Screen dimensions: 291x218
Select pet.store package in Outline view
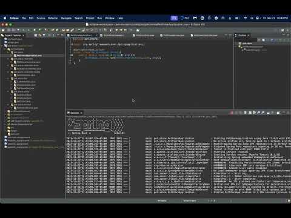tap(245, 44)
